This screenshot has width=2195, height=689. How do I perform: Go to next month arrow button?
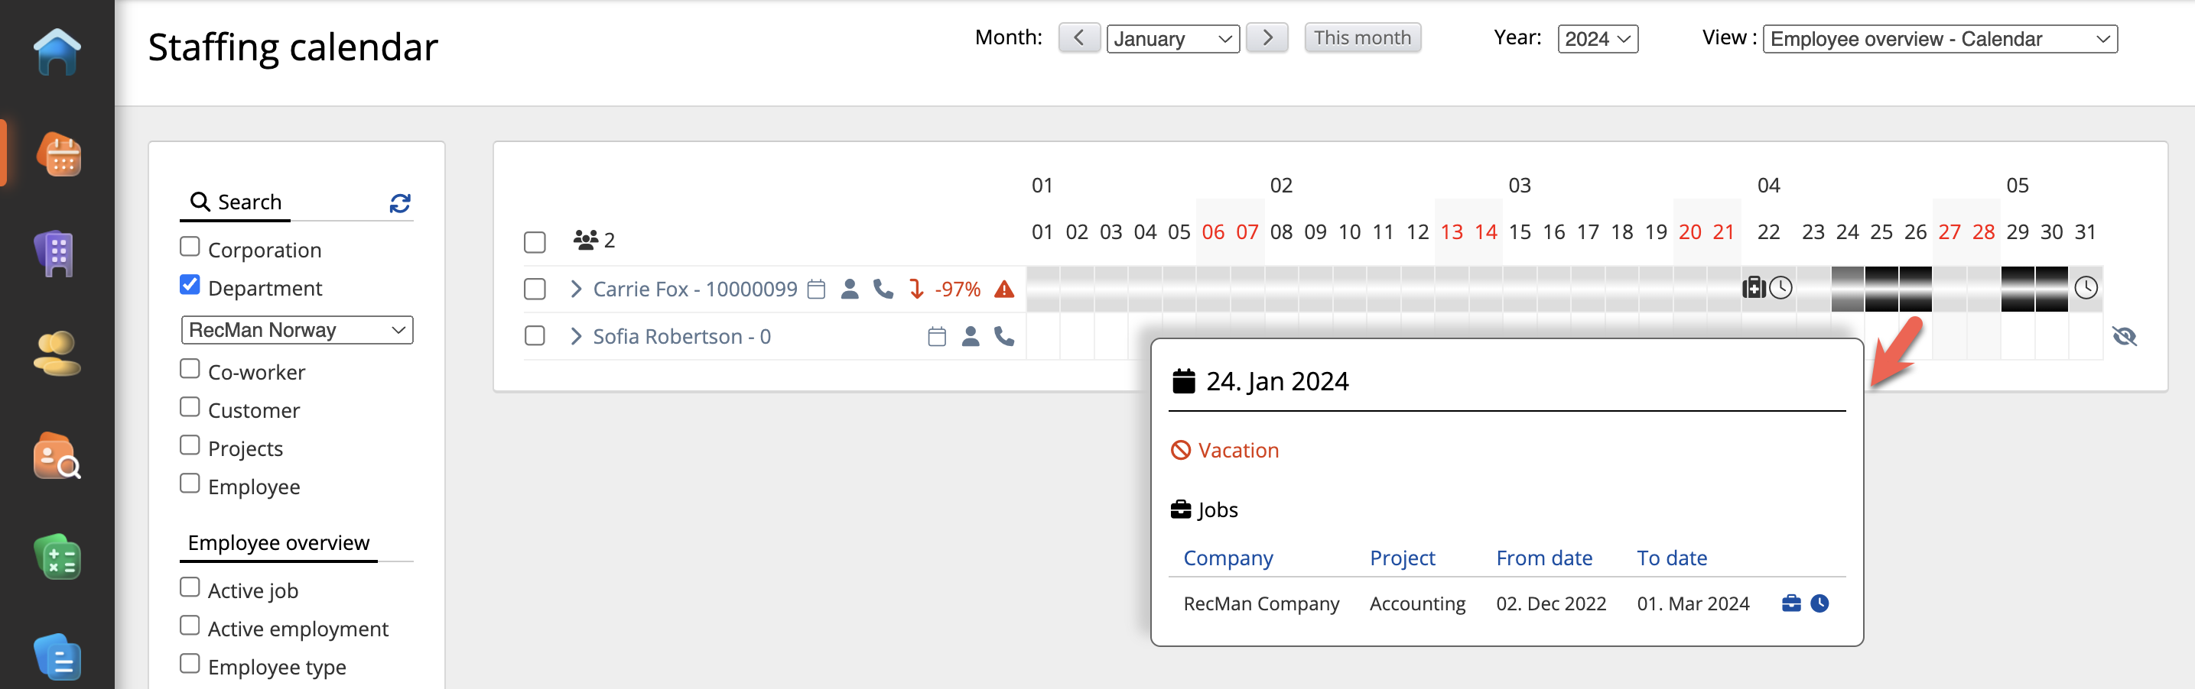point(1267,38)
